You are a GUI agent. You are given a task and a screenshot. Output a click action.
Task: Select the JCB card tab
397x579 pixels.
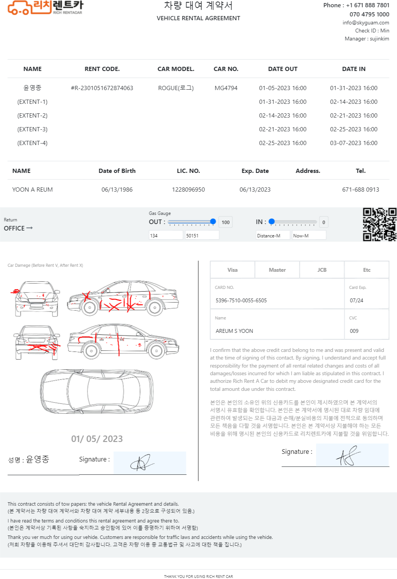322,270
